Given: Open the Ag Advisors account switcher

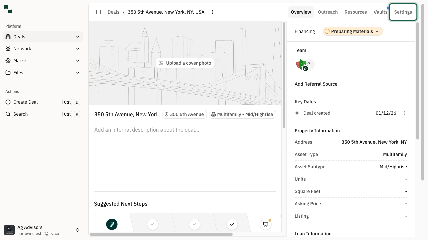Looking at the screenshot, I should pyautogui.click(x=78, y=230).
